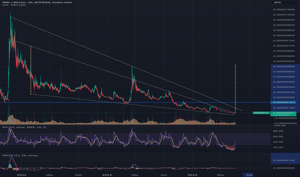
Task: Click MACD scale zero value 0.00000000
Action: point(284,168)
